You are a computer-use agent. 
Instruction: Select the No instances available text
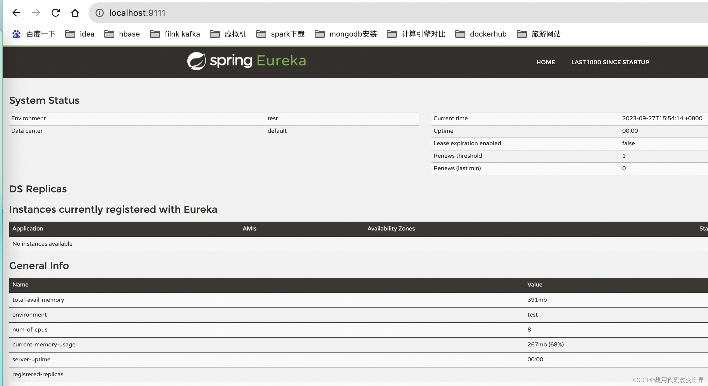pos(42,244)
